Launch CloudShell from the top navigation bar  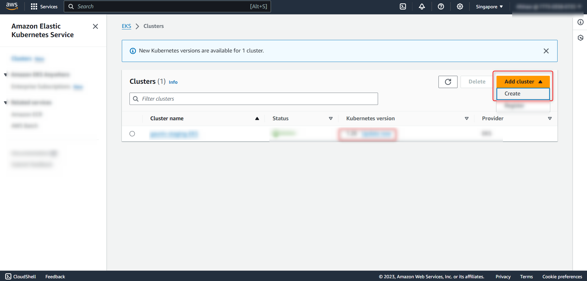403,6
